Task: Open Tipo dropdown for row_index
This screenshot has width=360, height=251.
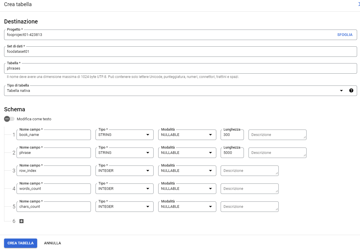Action: [125, 171]
